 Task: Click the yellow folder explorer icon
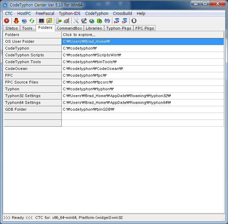pos(49,21)
